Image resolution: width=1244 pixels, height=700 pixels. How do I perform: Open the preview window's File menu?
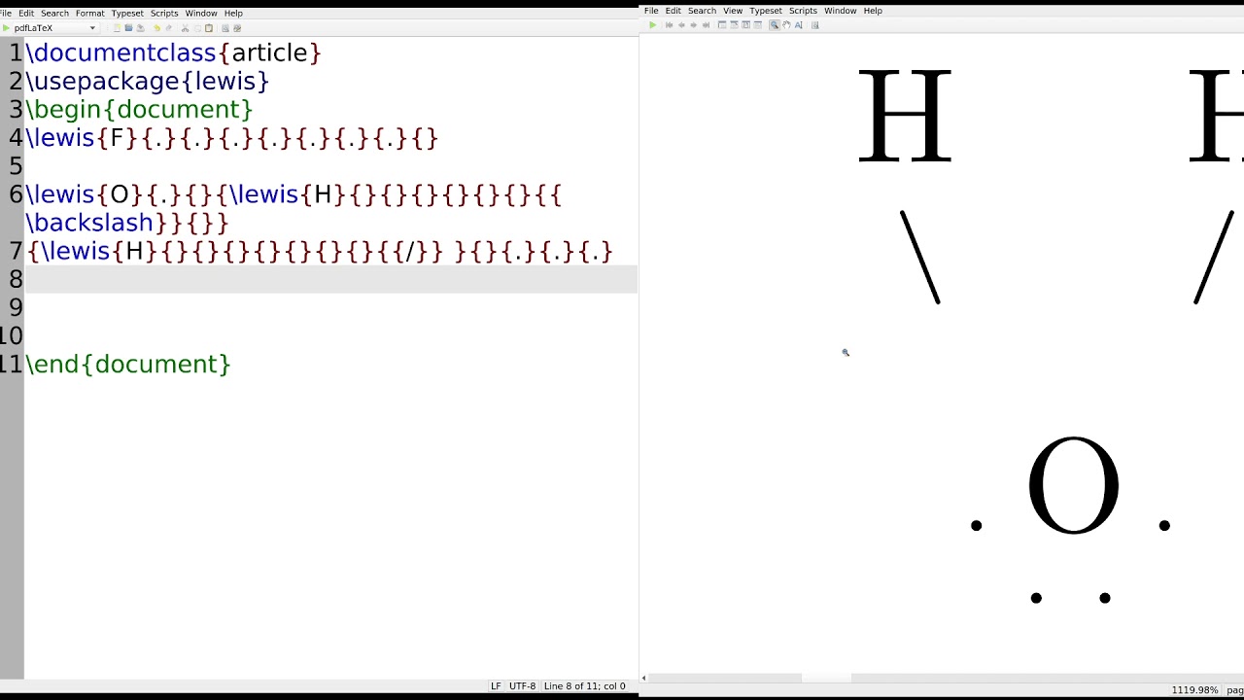click(651, 11)
